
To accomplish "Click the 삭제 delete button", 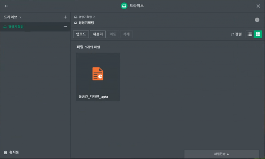I will tap(126, 34).
